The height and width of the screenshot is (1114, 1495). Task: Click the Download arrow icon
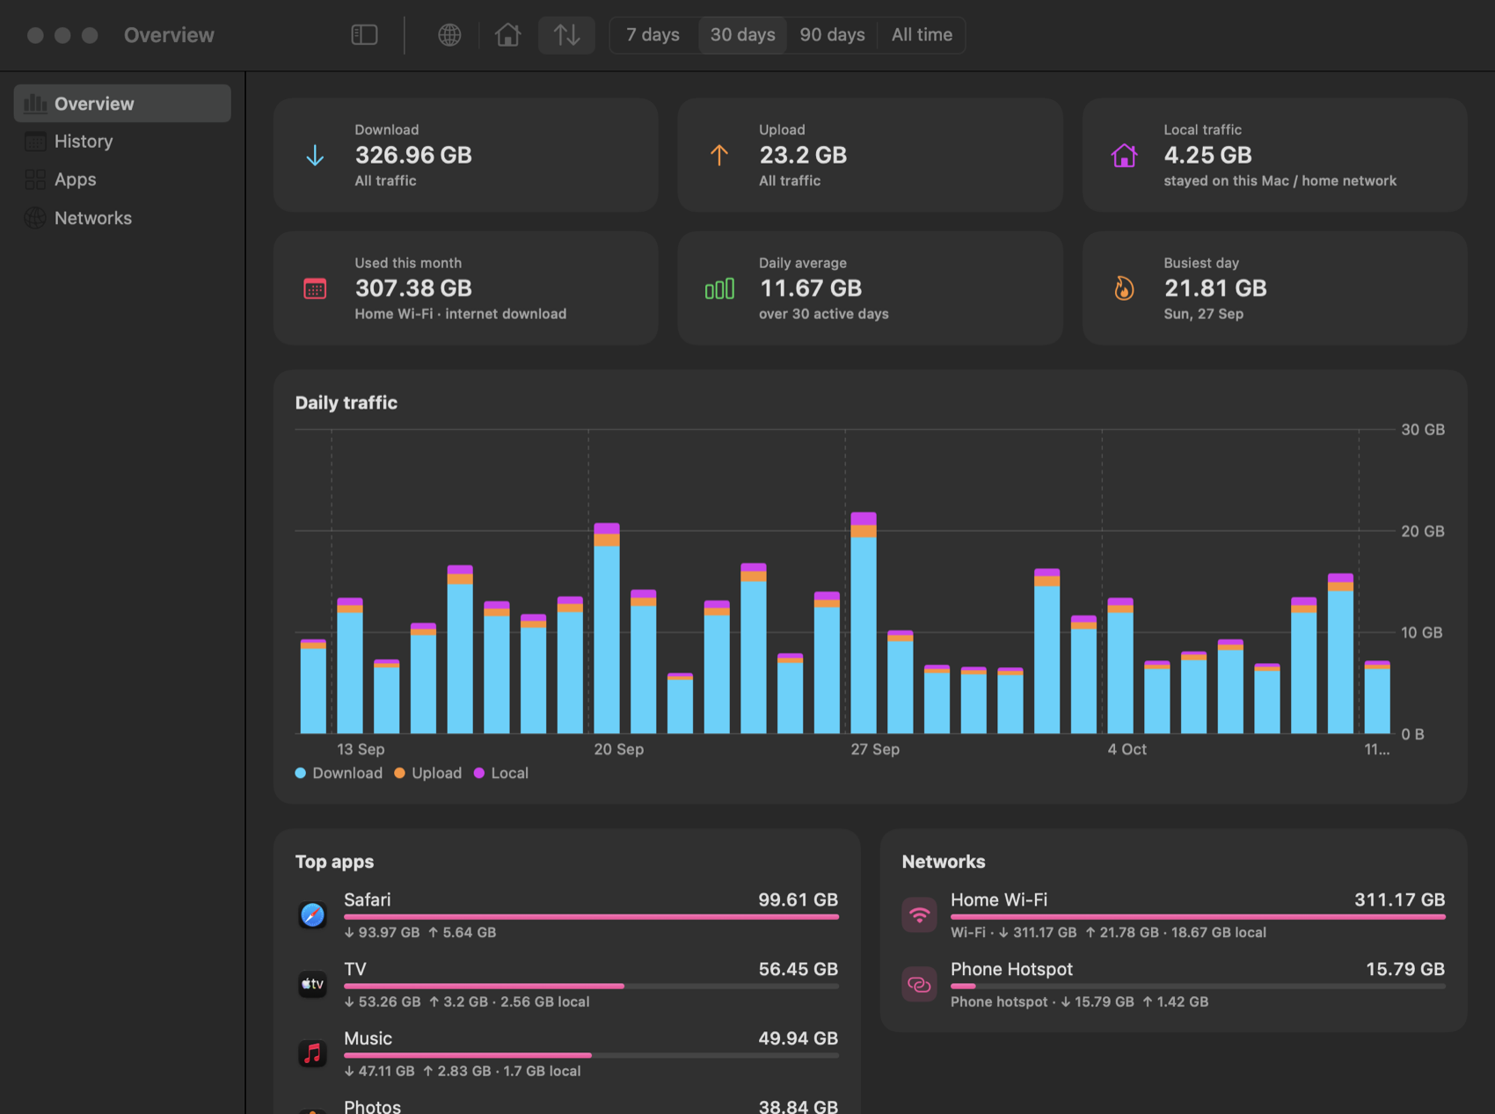[x=315, y=156]
